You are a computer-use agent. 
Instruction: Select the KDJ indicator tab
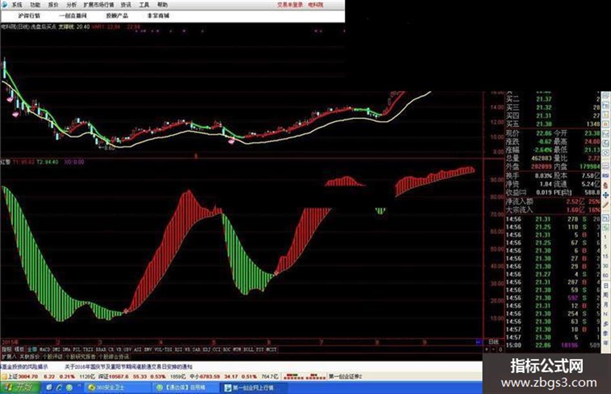[206, 349]
